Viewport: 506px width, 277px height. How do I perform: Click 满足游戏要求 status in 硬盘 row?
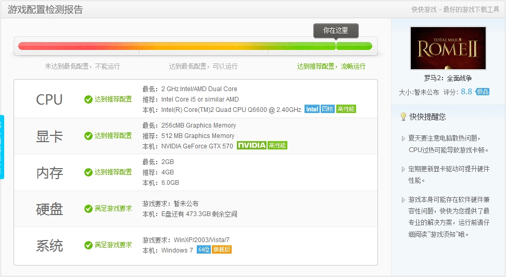coord(113,209)
